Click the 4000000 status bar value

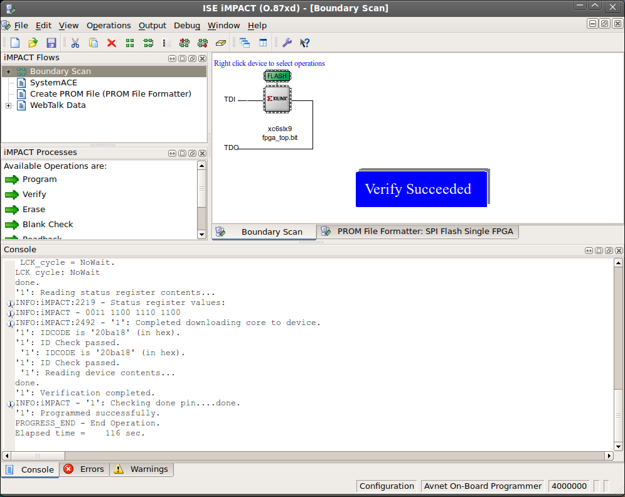(x=569, y=486)
